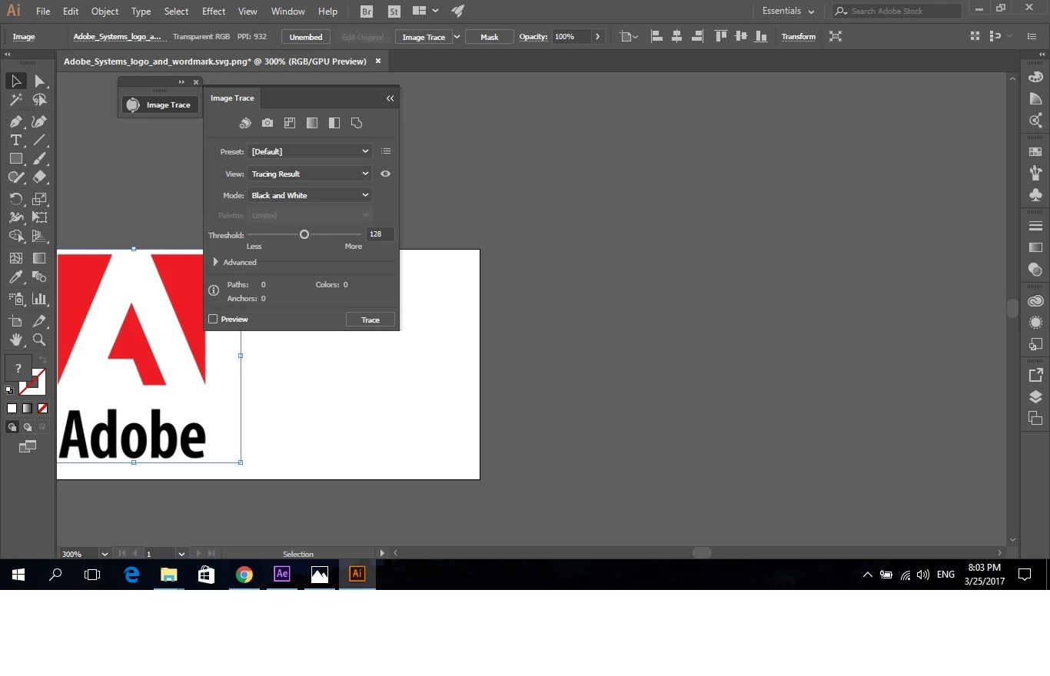Select the Eraser tool
1050x676 pixels.
(x=39, y=177)
